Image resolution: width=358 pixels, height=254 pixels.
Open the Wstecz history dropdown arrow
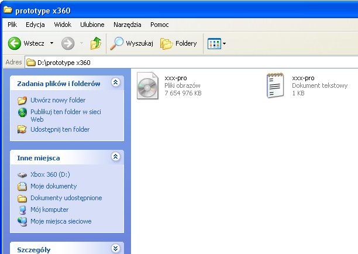pos(51,43)
